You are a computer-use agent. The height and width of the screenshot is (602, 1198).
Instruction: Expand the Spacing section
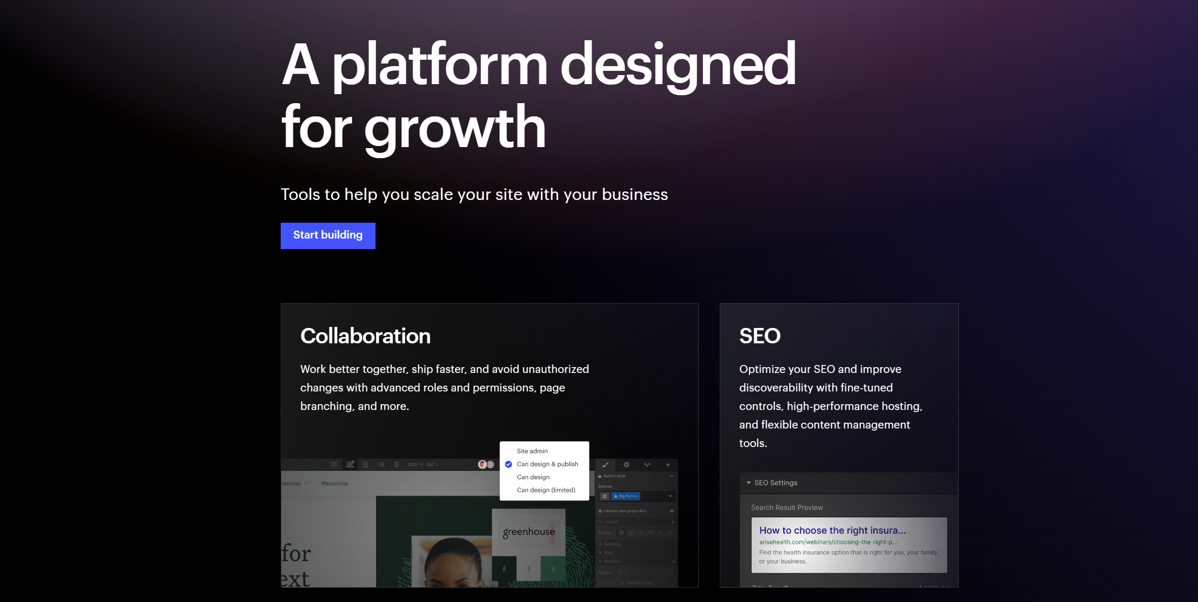[x=612, y=544]
